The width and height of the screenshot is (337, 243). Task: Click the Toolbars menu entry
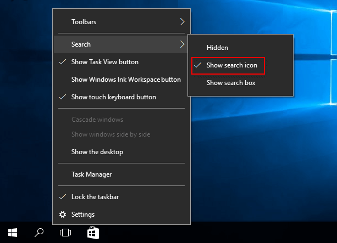click(x=84, y=22)
